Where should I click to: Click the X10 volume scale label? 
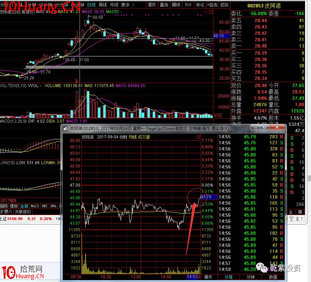pos(218,116)
